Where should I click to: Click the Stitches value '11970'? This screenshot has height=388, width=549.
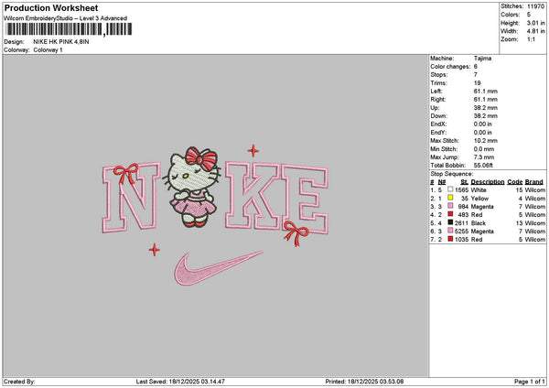click(535, 6)
